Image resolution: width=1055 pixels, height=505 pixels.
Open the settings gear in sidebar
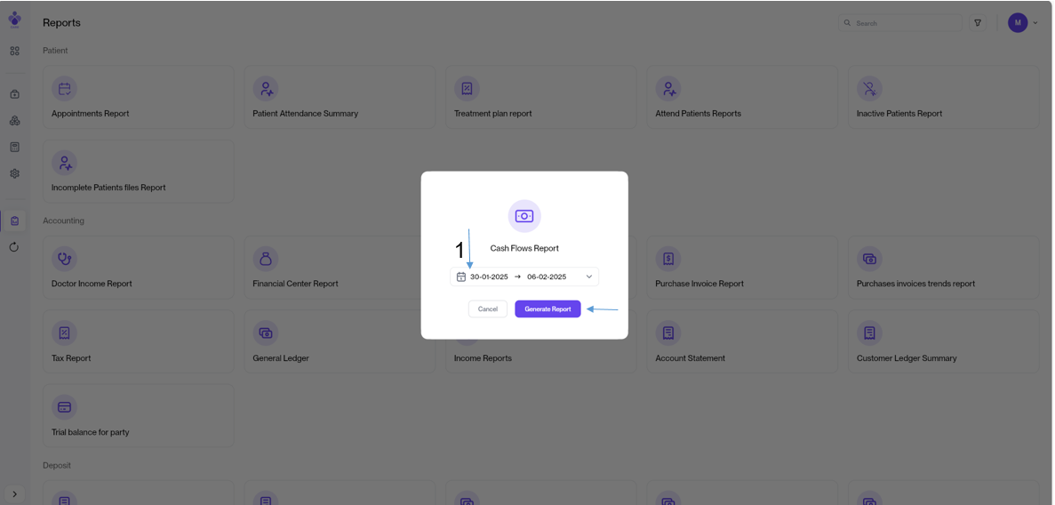tap(14, 174)
